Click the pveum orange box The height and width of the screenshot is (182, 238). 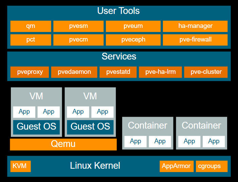[133, 26]
